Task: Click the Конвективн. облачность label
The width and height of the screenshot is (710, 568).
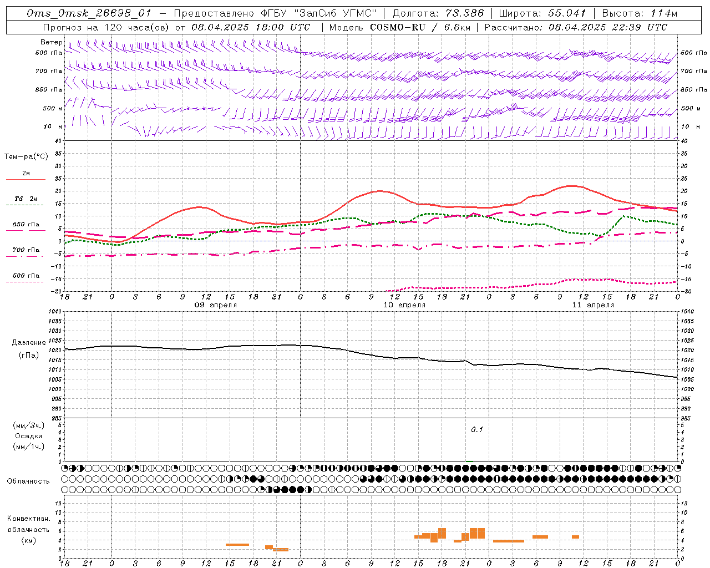Action: [x=28, y=524]
